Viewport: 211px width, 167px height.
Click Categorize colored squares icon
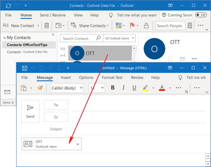pos(119,25)
